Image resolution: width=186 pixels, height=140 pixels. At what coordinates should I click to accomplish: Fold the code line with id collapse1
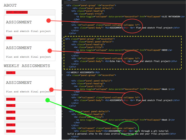(x=62, y=98)
